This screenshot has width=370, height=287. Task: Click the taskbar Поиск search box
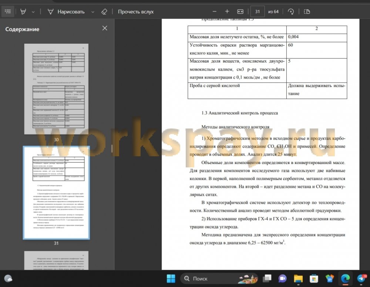[219, 278]
